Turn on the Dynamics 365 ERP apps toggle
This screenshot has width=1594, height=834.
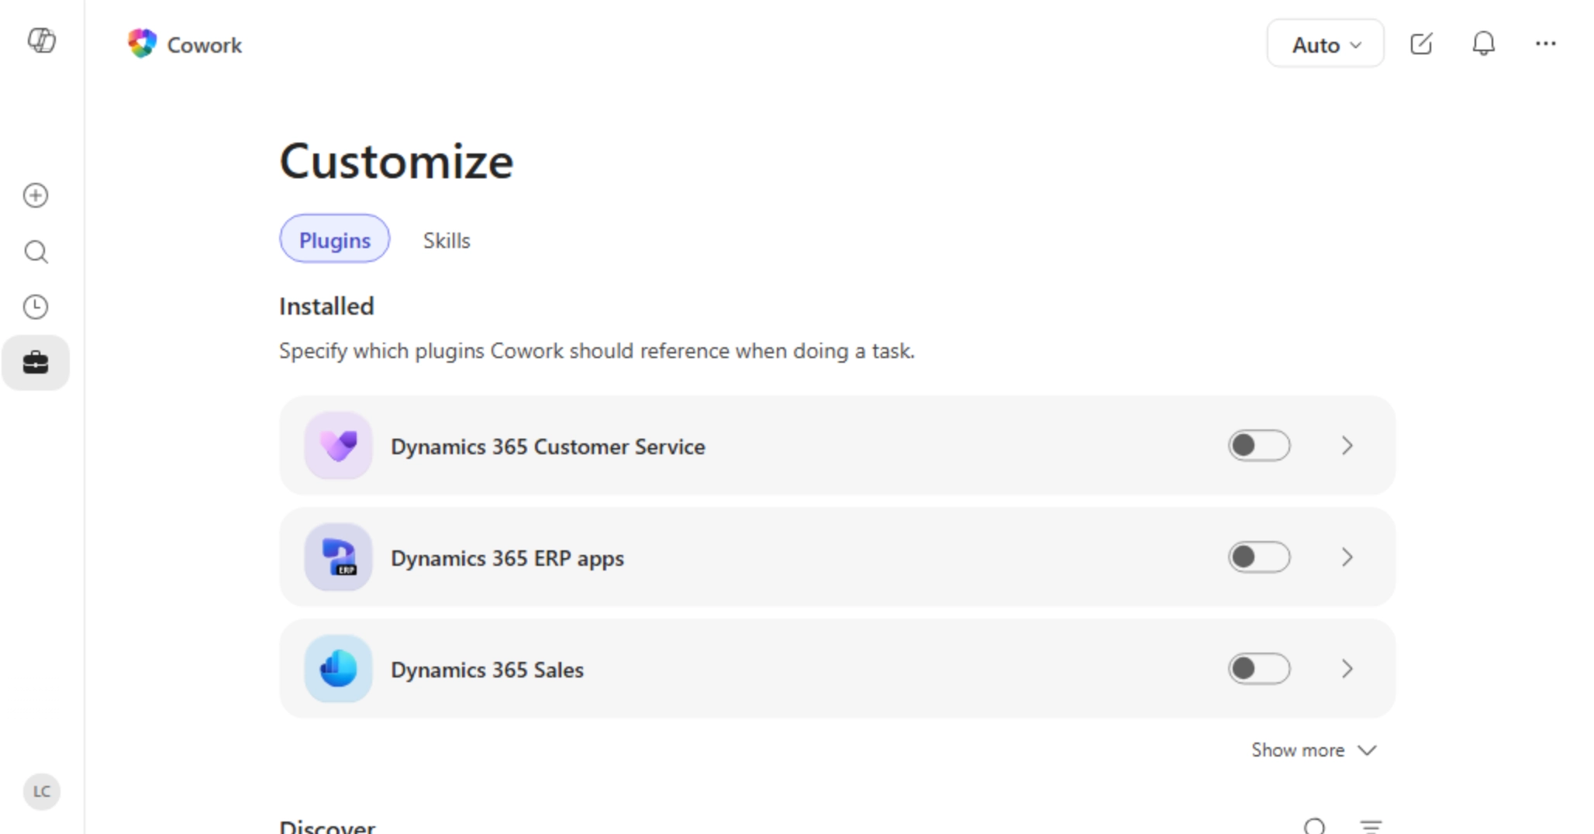pos(1259,557)
